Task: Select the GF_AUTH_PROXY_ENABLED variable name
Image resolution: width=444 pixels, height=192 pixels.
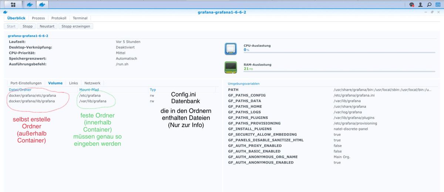Action: click(256, 145)
